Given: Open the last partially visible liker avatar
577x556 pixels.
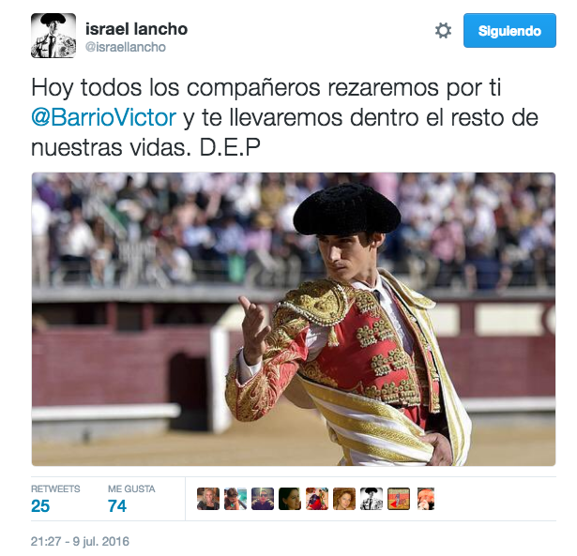Looking at the screenshot, I should point(426,499).
